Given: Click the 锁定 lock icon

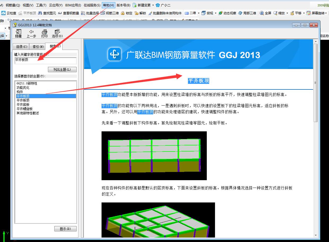Looking at the screenshot, I should pos(127,13).
